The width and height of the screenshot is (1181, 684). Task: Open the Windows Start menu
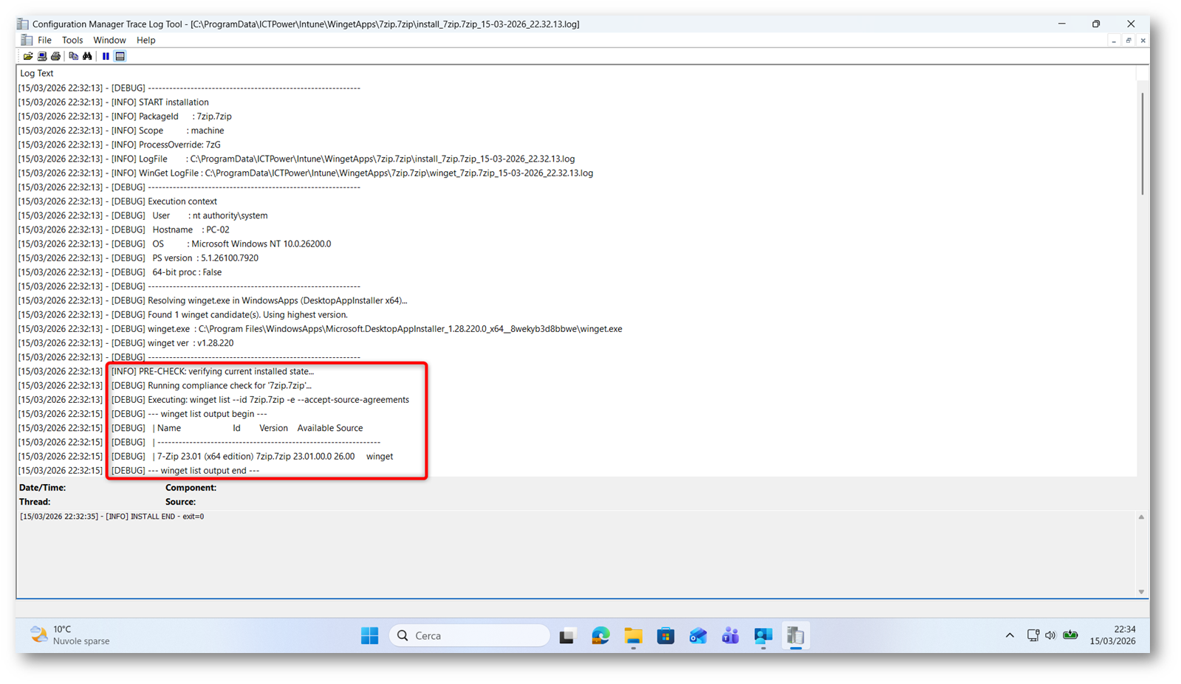[x=369, y=635]
